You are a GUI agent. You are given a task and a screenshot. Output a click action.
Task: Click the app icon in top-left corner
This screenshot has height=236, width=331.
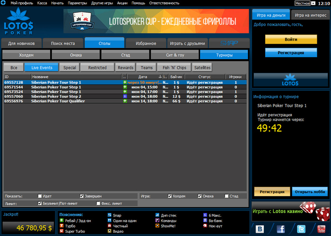(3, 3)
